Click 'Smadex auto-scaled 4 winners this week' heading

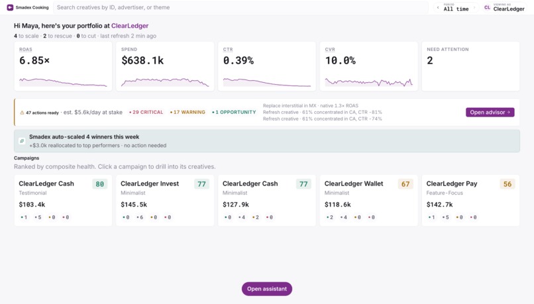pos(84,137)
